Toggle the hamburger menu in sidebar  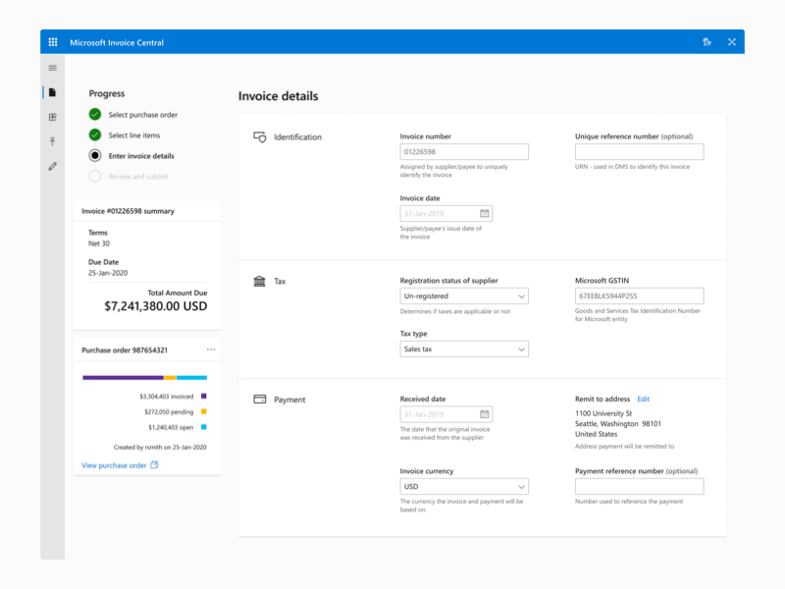coord(53,68)
